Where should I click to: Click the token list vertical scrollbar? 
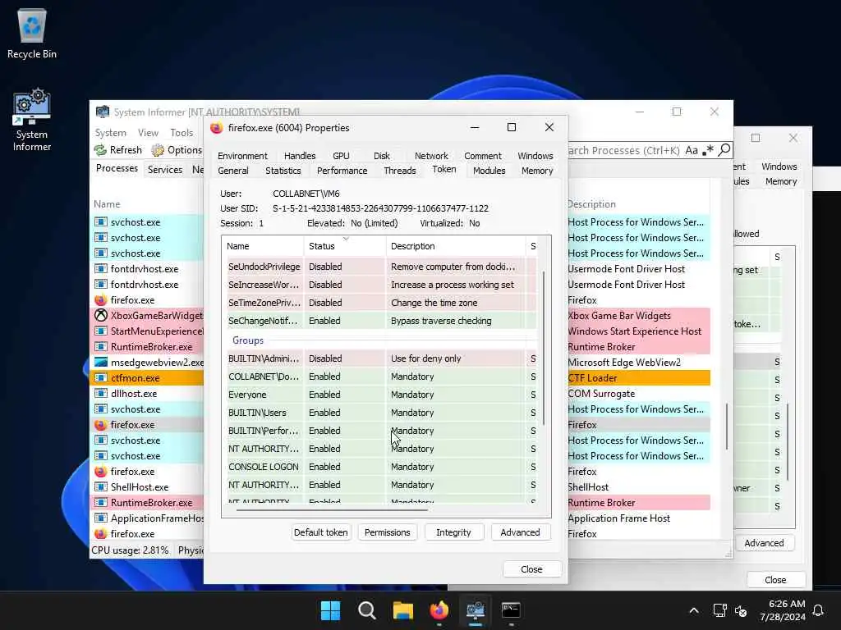coord(544,348)
